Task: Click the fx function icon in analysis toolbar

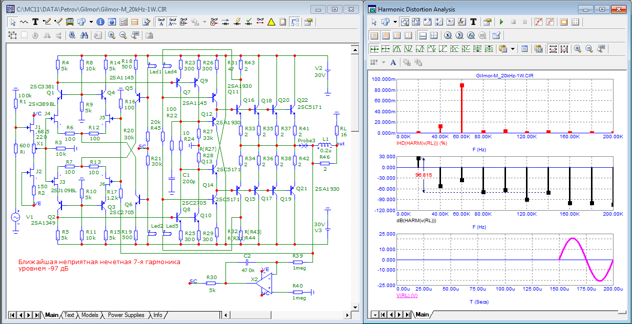Action: (x=462, y=22)
